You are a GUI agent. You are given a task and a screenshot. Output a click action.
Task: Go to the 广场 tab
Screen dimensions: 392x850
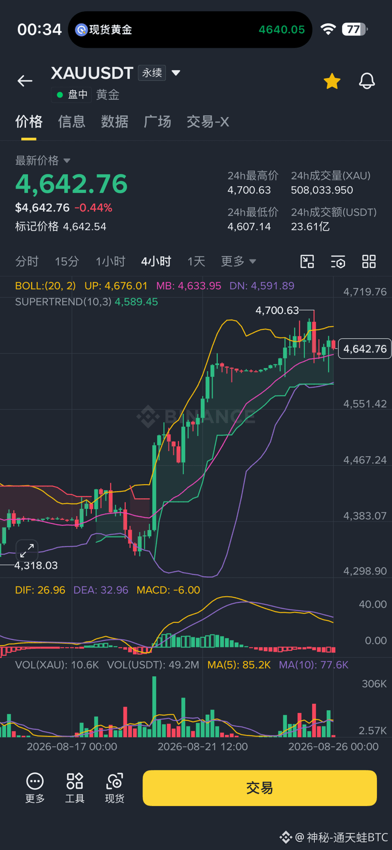pos(157,122)
